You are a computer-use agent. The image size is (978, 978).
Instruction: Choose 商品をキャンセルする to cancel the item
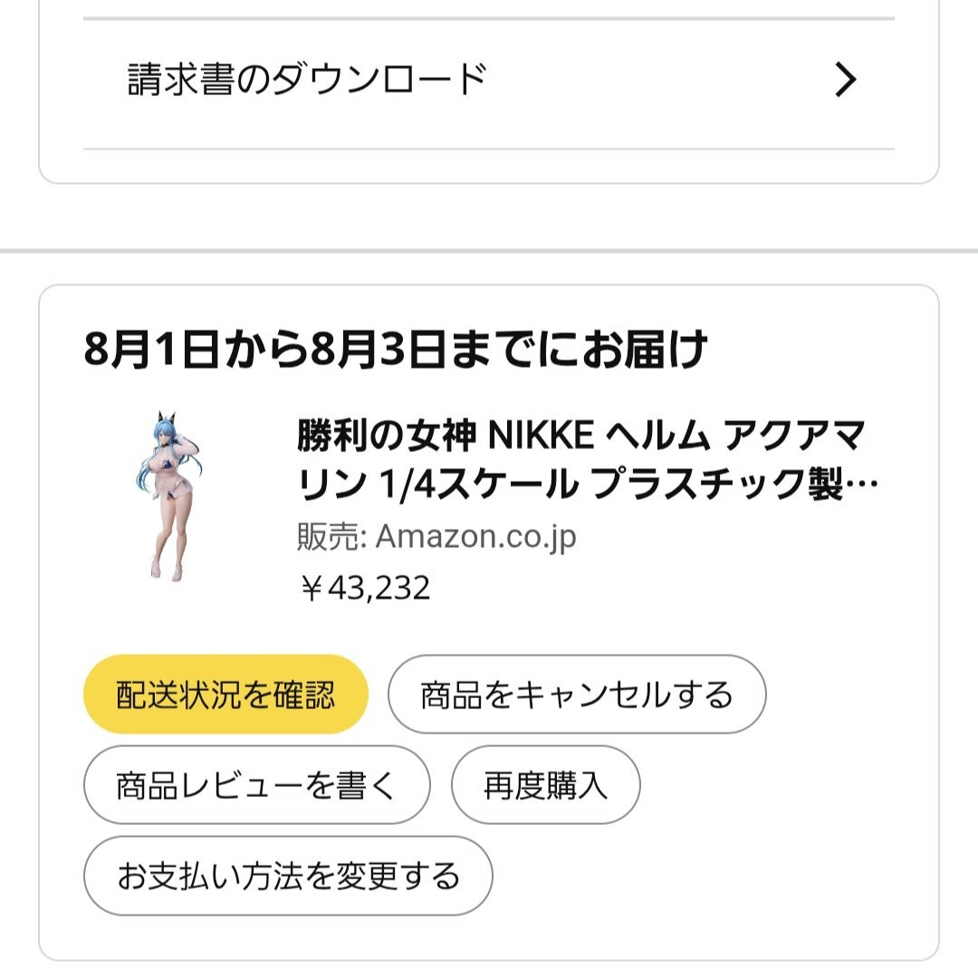pos(577,695)
